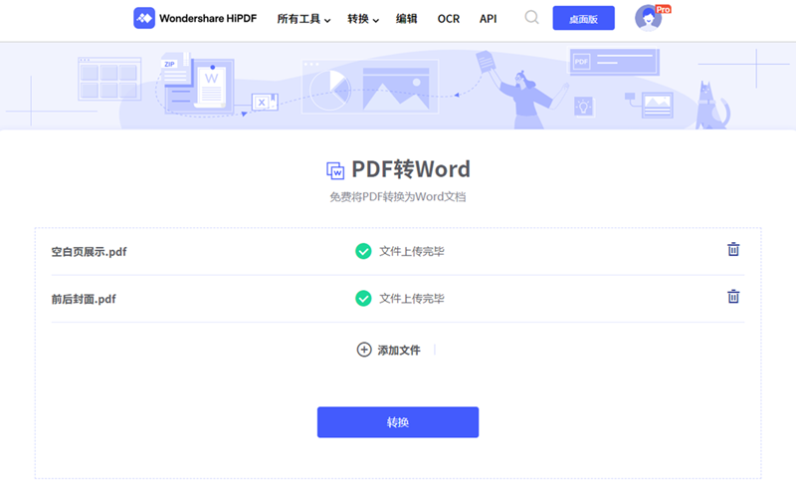Remove 前后封面.pdf with its trash icon
Screen dimensions: 796x498
click(x=733, y=297)
